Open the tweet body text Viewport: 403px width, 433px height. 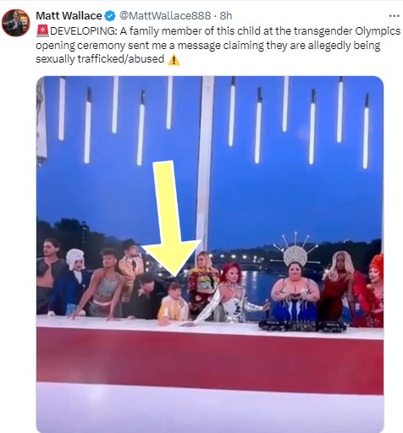coord(218,45)
